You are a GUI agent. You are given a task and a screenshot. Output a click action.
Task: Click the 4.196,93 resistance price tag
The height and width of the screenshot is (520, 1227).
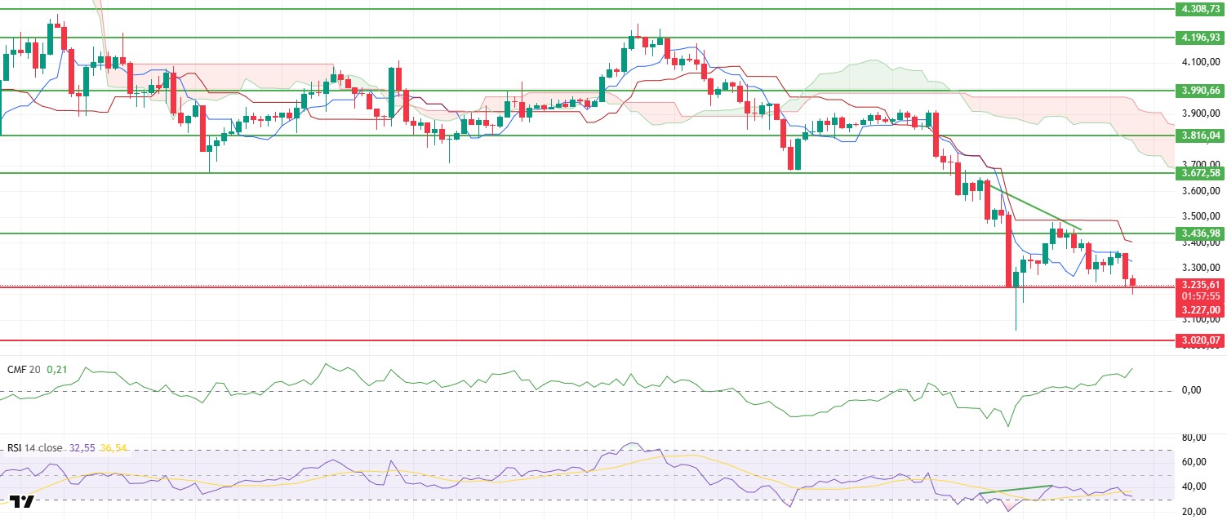tap(1200, 38)
